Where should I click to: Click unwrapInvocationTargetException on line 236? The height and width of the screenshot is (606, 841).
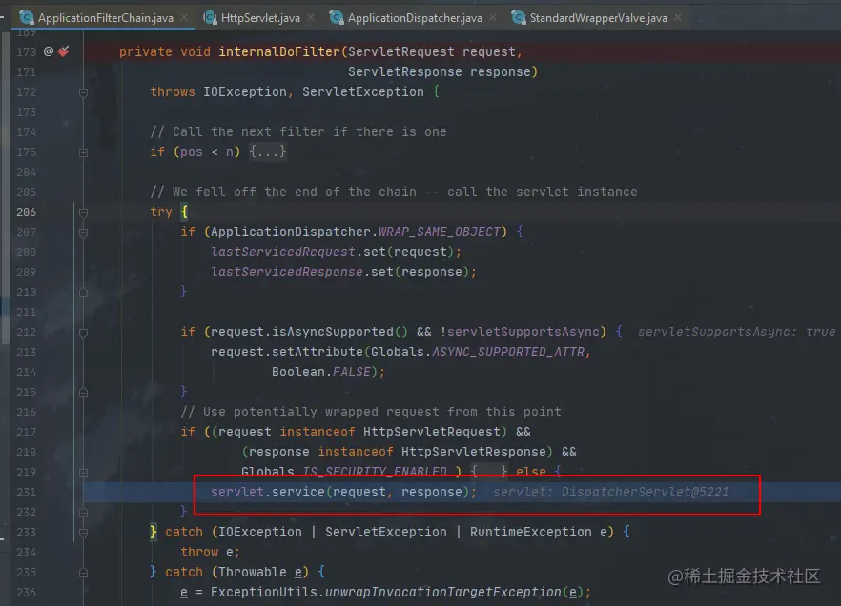(x=442, y=592)
